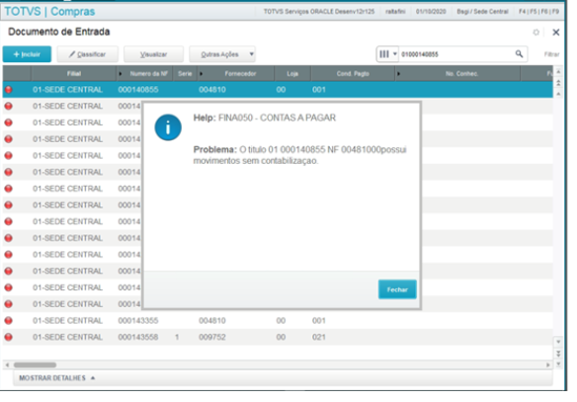Click the Filial column header

tap(73, 74)
